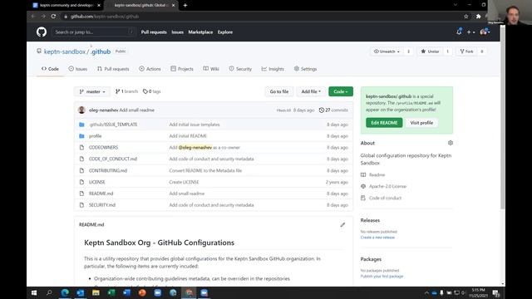Go back with the browser back arrow
532x299 pixels.
click(33, 17)
